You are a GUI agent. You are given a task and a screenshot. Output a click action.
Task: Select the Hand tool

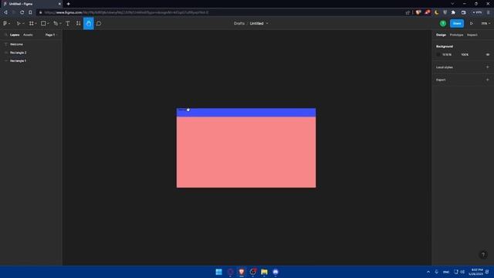89,23
